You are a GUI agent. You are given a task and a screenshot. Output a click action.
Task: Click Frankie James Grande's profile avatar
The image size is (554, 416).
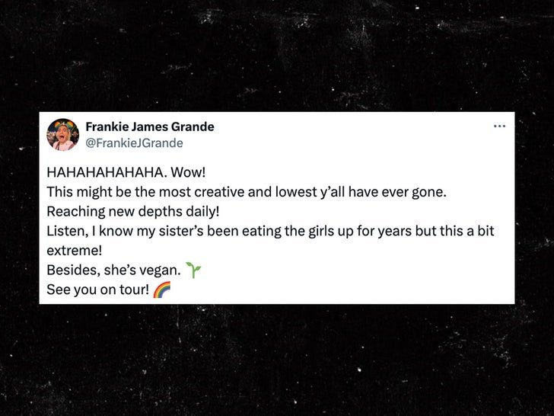tap(63, 135)
